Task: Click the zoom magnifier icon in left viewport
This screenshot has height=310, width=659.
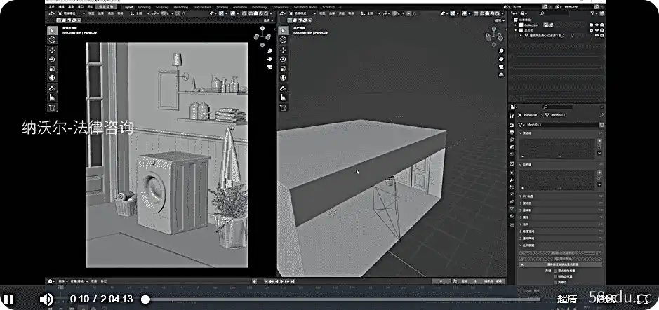Action: tap(269, 51)
